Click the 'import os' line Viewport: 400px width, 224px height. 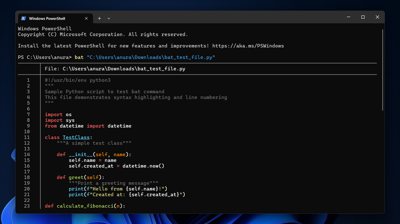point(58,115)
